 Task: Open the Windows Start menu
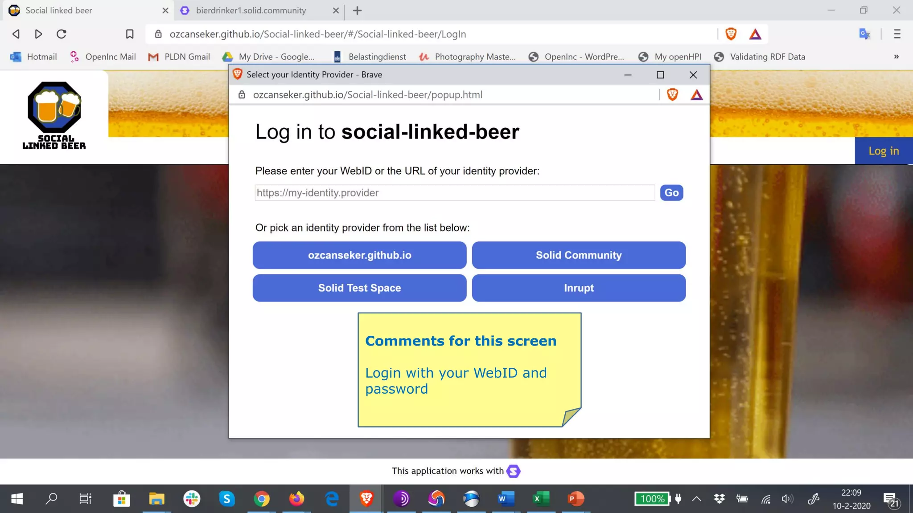coord(17,499)
